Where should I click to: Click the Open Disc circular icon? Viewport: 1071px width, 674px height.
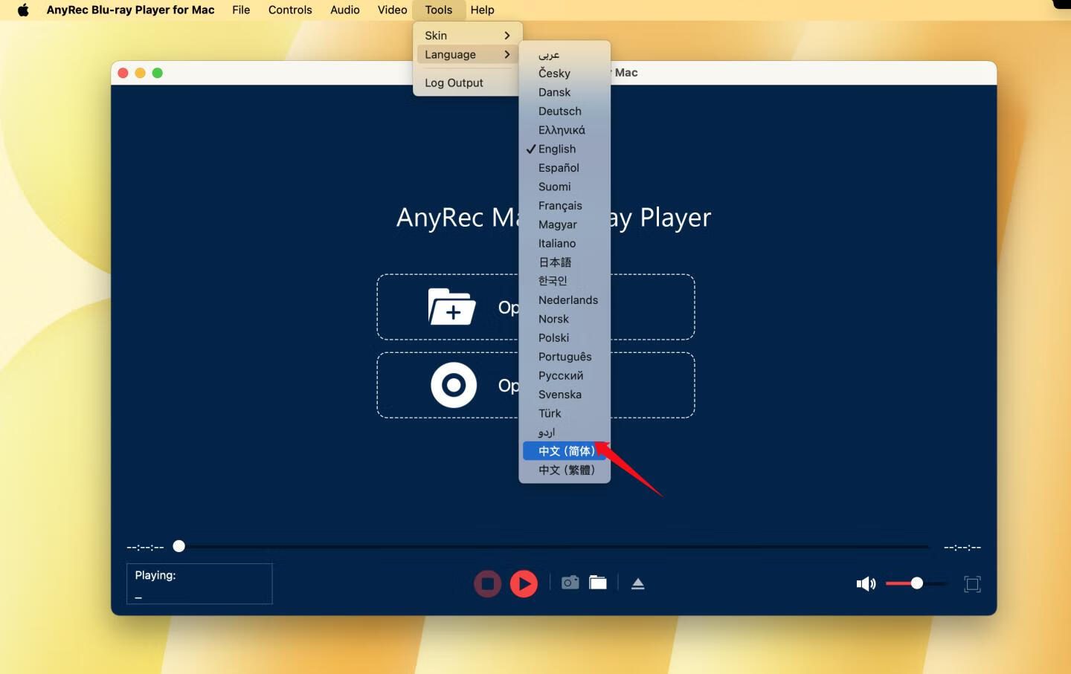(454, 386)
